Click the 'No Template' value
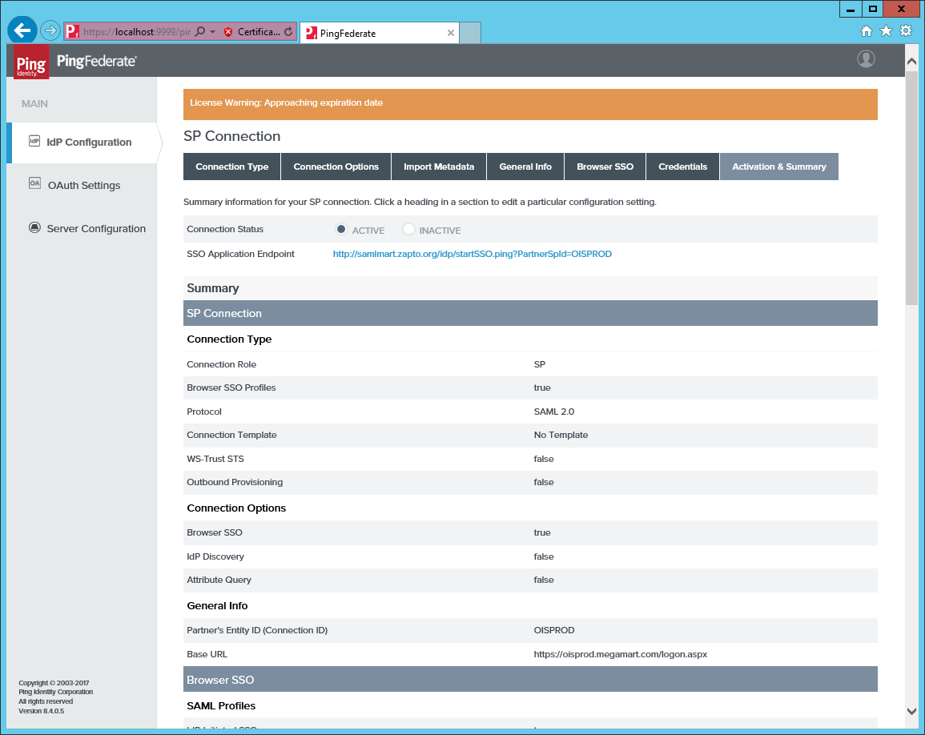This screenshot has width=925, height=735. coord(561,435)
